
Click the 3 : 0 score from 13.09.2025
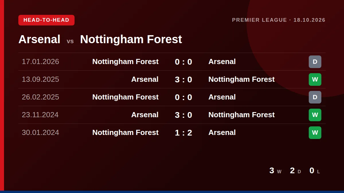coord(183,79)
